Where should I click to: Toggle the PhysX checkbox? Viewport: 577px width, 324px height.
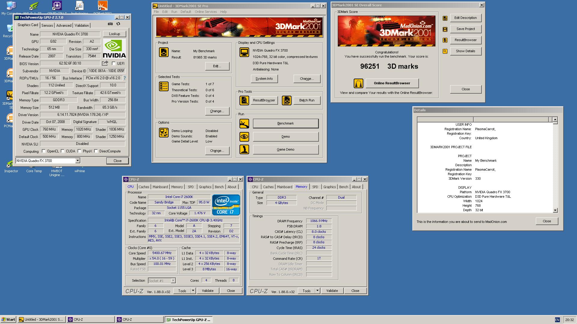pos(79,151)
